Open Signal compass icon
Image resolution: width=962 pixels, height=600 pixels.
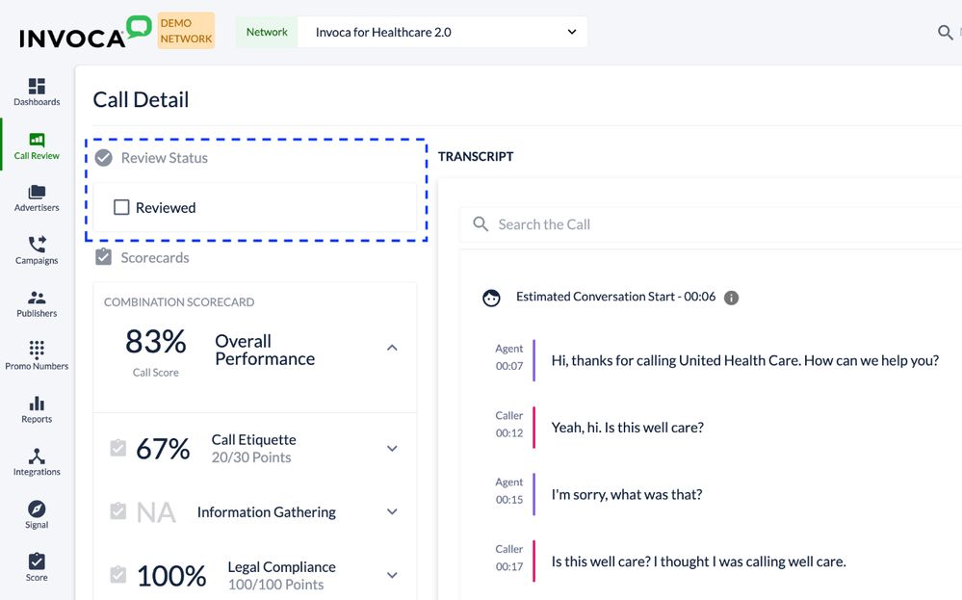click(x=37, y=510)
